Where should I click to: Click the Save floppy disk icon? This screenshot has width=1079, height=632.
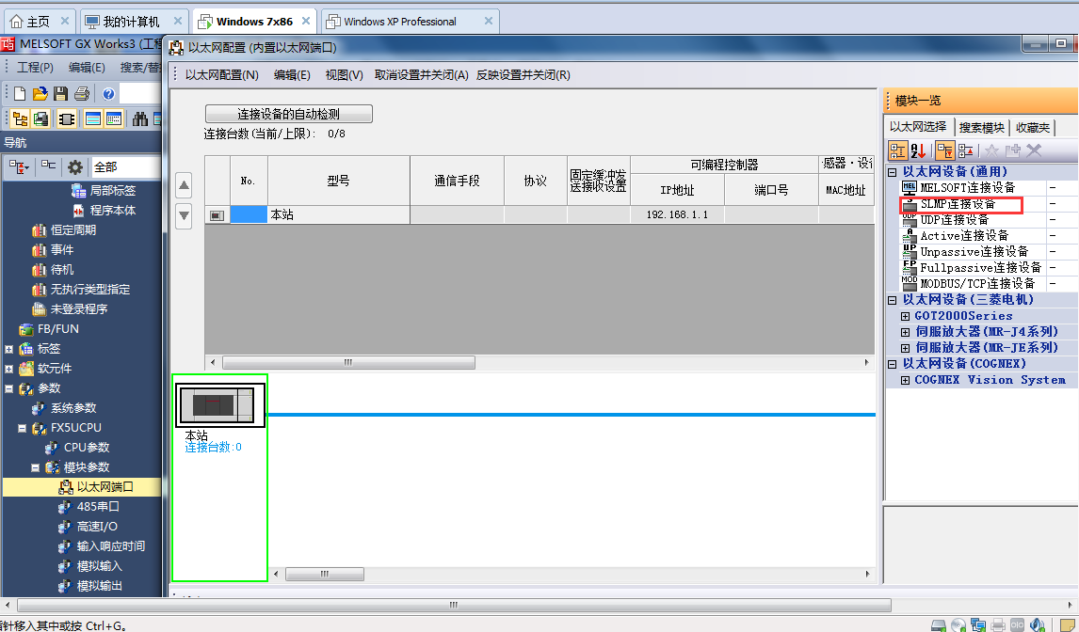[60, 93]
